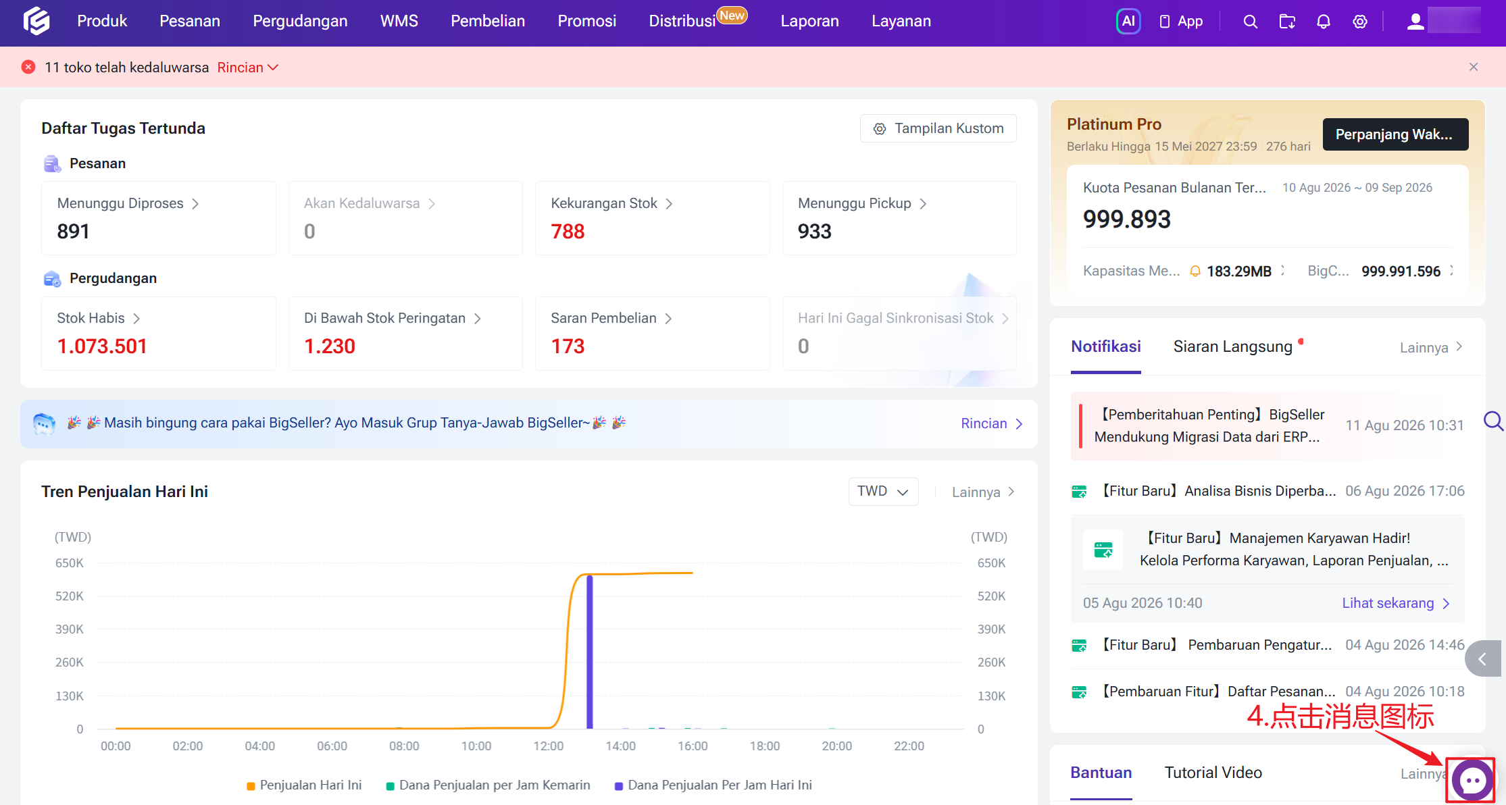Toggle Penjualan Hari Ini legend series
Screen dimensions: 1506x805
point(305,785)
